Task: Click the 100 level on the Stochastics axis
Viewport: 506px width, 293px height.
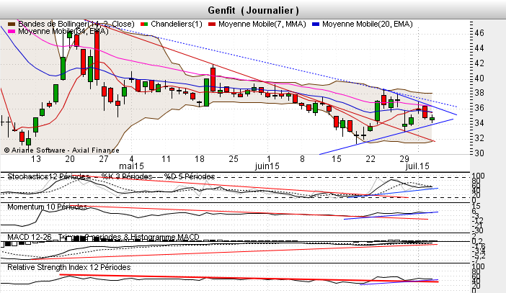Action: (478, 176)
